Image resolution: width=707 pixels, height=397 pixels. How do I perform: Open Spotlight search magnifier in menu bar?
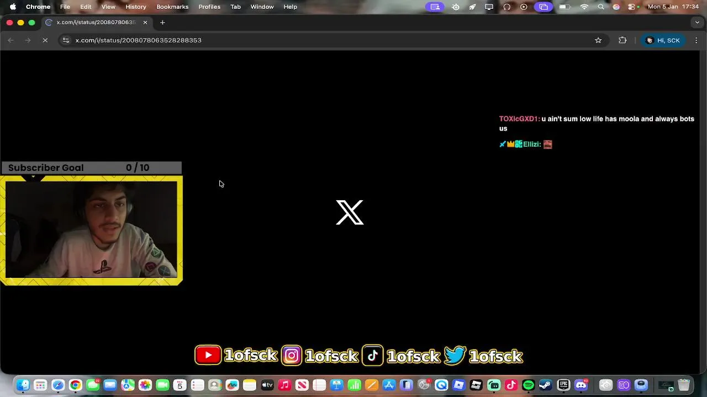pyautogui.click(x=601, y=7)
